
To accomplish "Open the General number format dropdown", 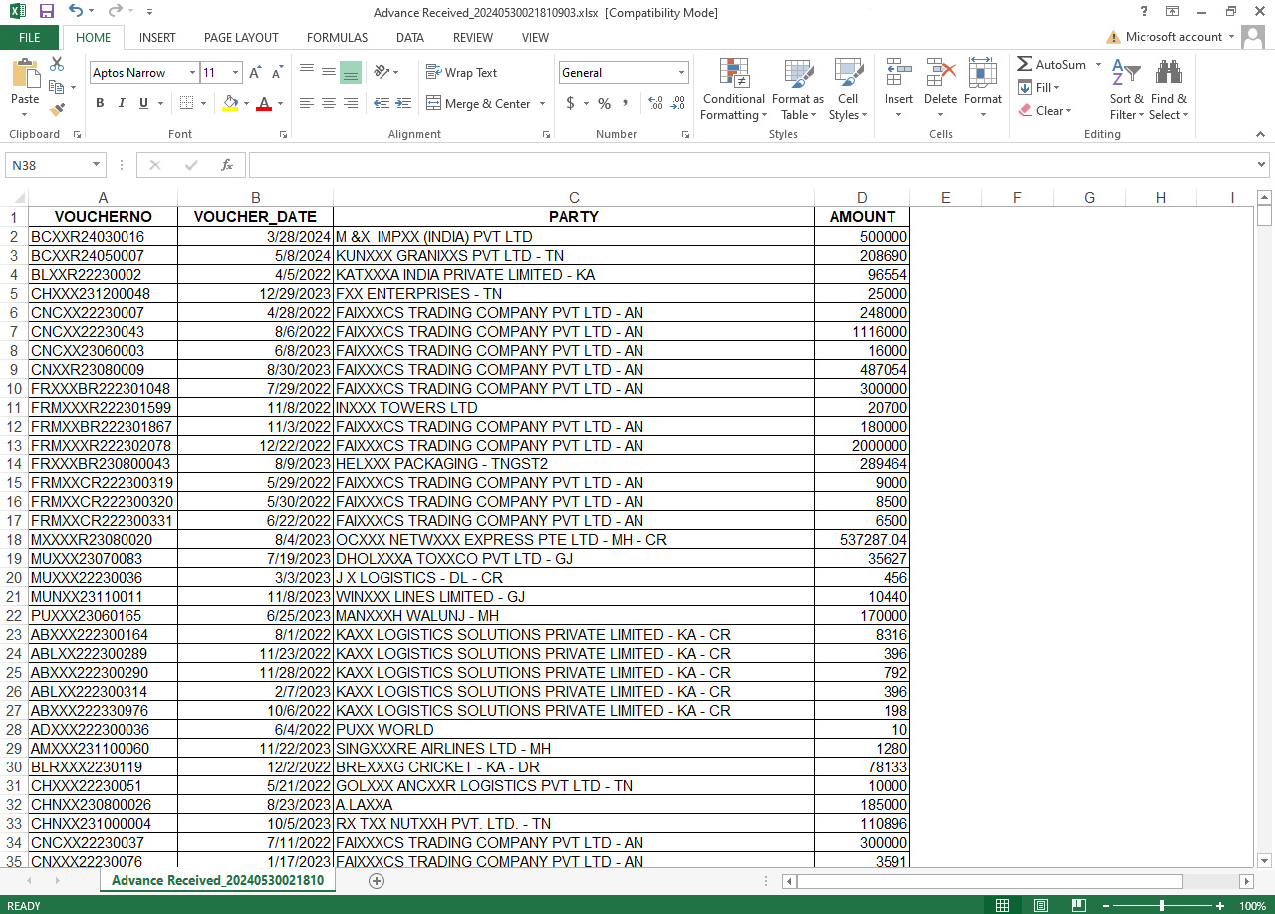I will pyautogui.click(x=682, y=73).
